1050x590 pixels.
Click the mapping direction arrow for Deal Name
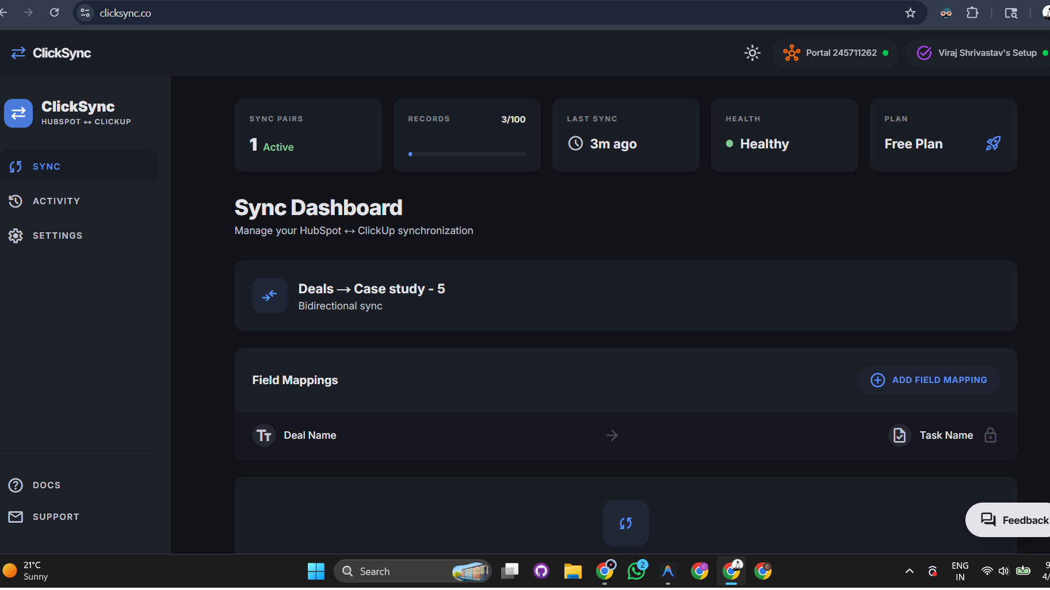click(x=612, y=435)
